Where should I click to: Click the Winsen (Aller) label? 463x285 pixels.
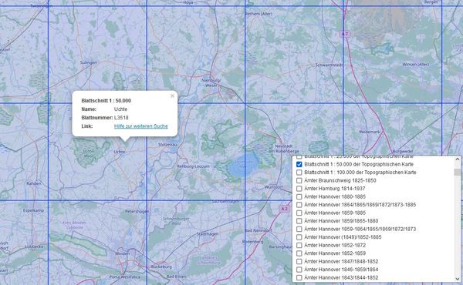[415, 64]
